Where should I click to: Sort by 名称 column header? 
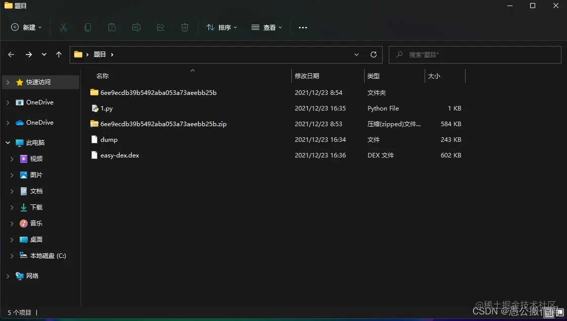tap(102, 76)
